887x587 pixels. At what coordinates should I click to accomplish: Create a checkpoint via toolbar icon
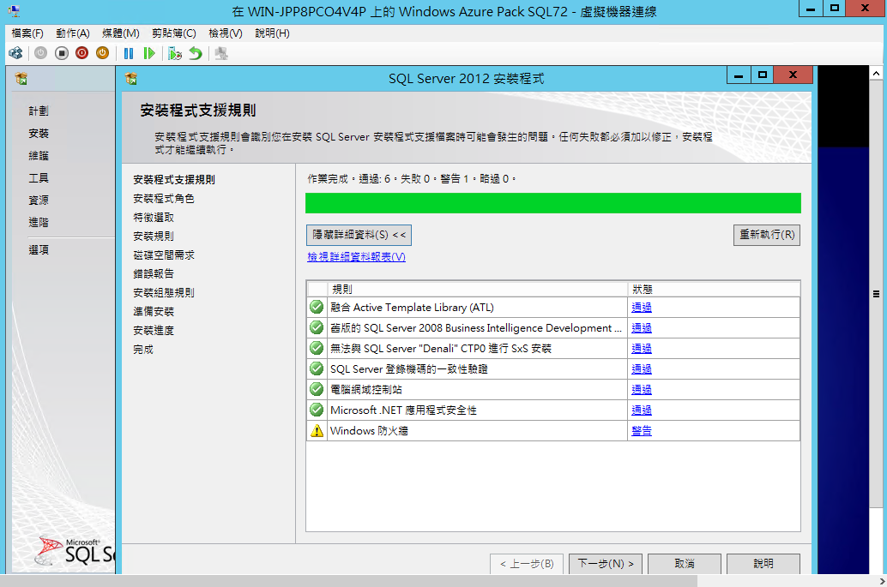pyautogui.click(x=175, y=53)
